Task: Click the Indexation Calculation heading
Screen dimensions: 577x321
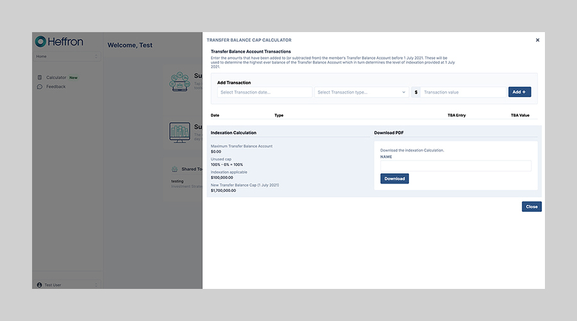Action: pos(233,133)
